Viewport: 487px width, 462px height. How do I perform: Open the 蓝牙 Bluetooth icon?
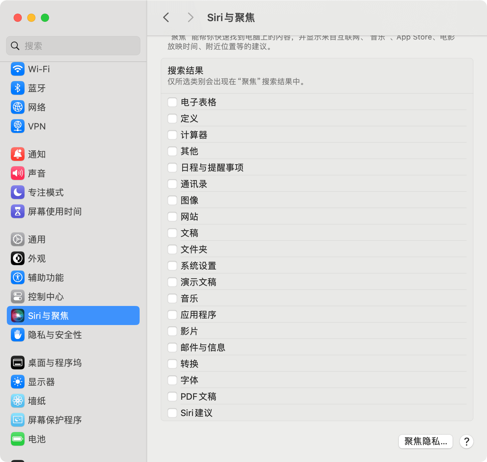pyautogui.click(x=18, y=88)
